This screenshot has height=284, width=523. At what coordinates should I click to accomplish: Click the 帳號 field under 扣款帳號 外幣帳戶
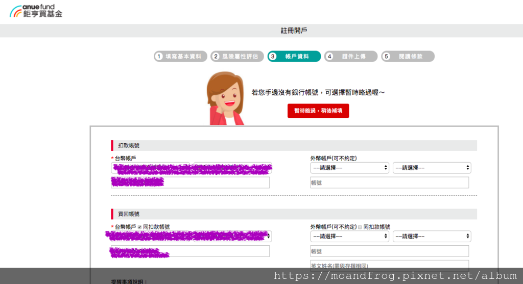(x=389, y=183)
